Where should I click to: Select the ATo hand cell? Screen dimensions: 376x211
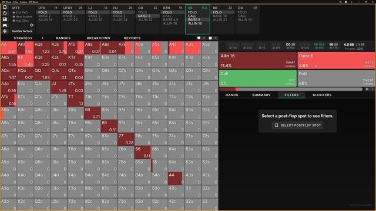pyautogui.click(x=9, y=100)
